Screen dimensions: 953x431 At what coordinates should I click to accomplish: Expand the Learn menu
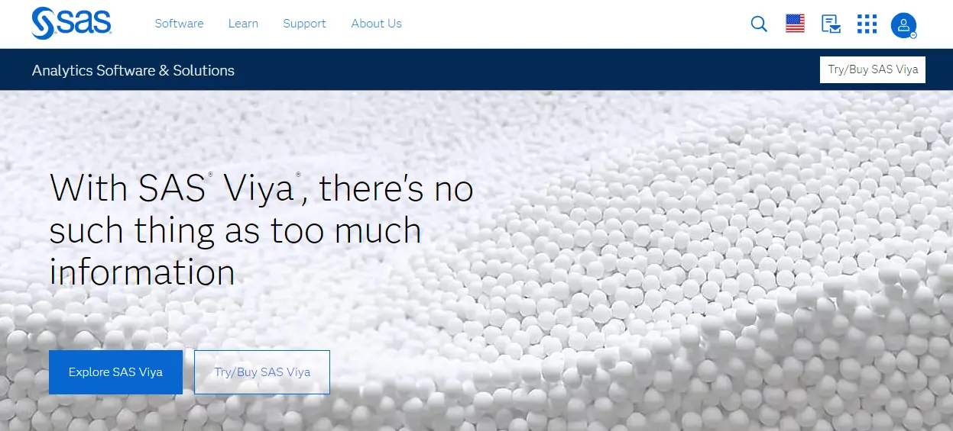click(x=243, y=24)
